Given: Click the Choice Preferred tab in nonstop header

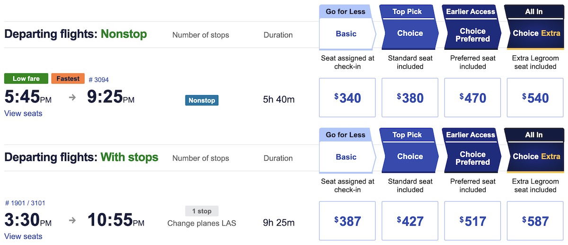Looking at the screenshot, I should tap(472, 35).
